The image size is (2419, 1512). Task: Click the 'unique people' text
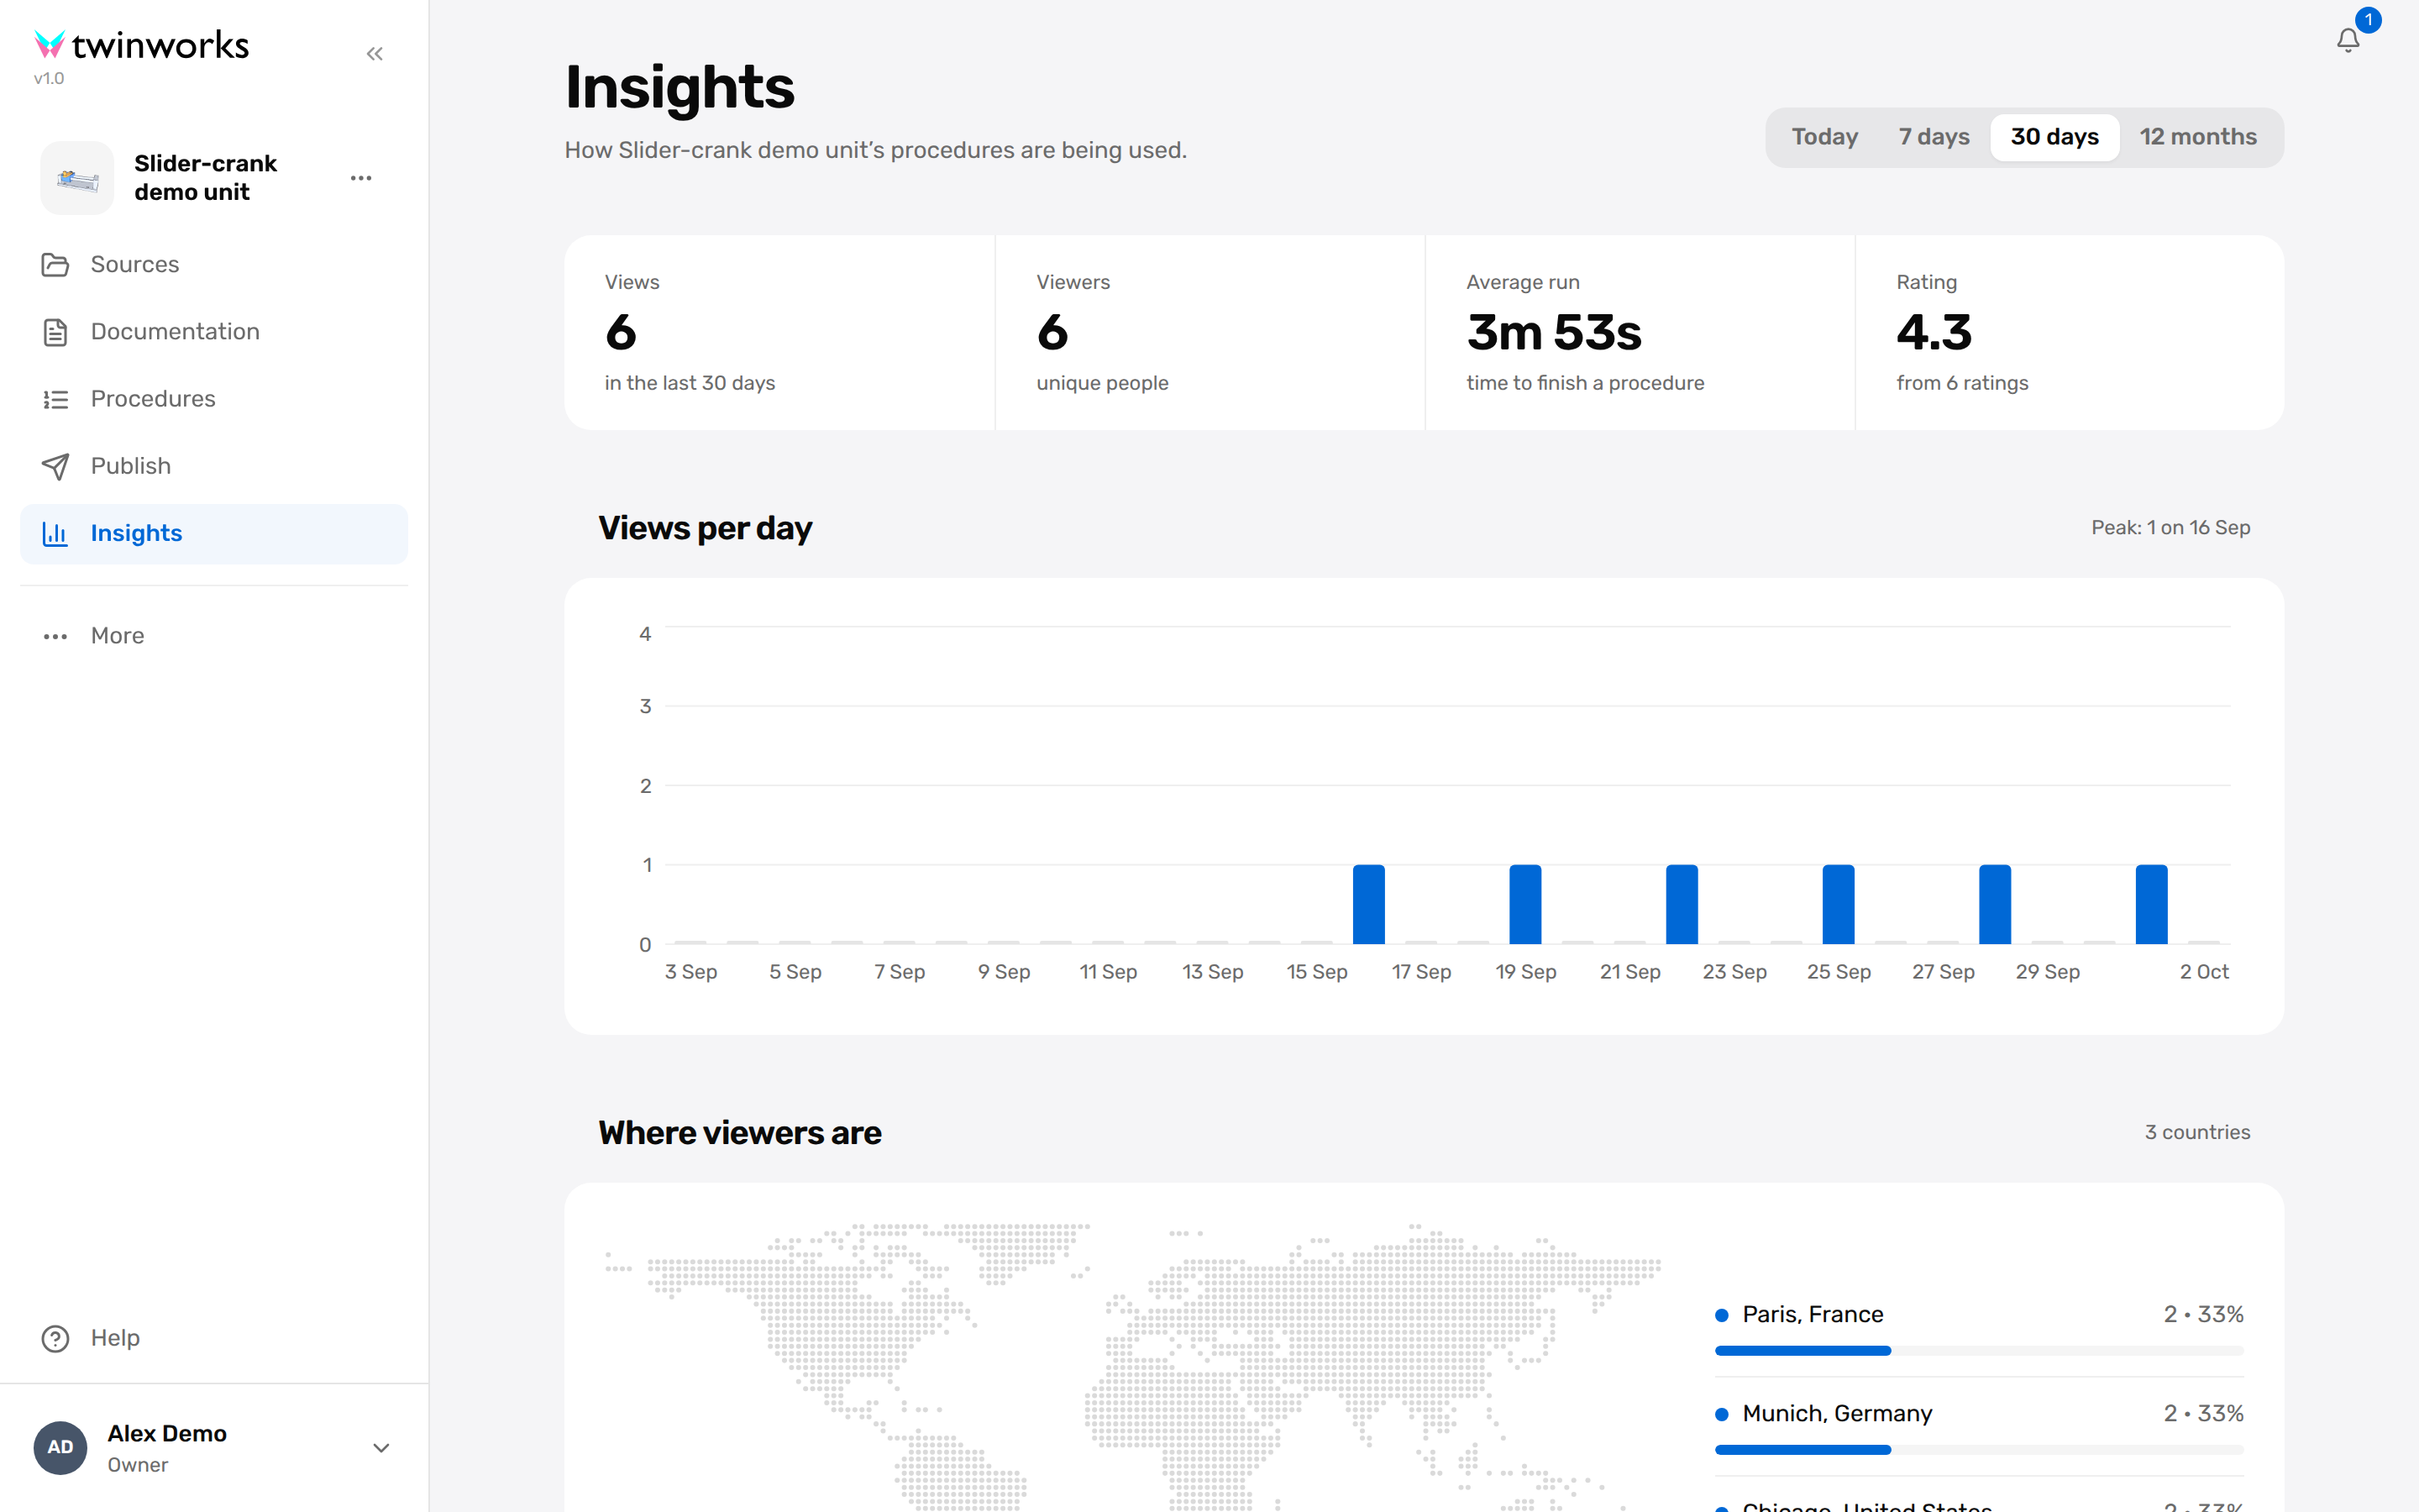1103,383
